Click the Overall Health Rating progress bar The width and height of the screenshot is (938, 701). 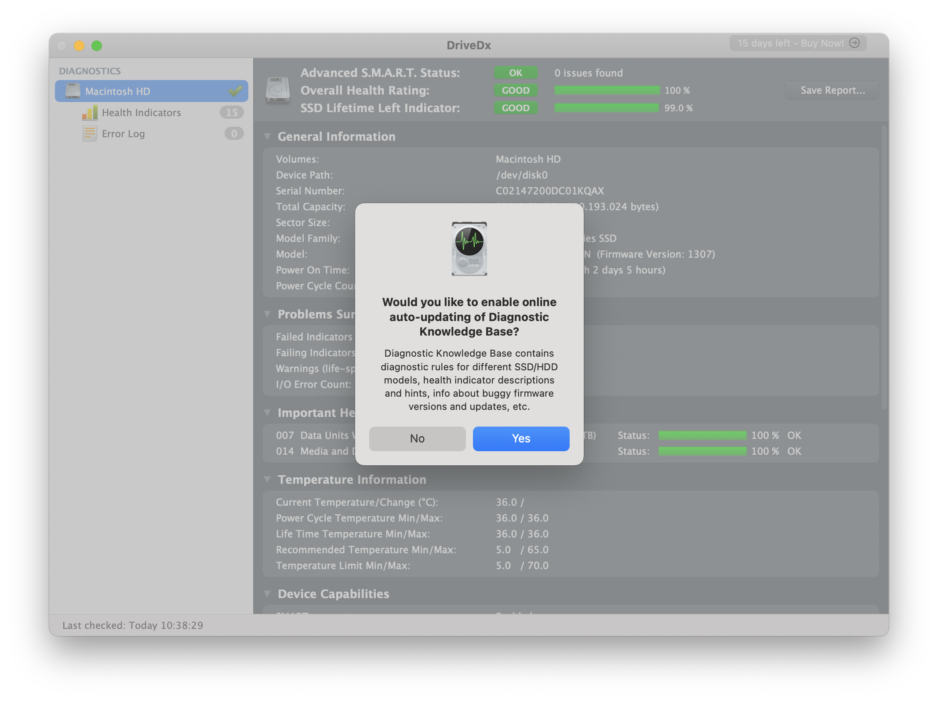pyautogui.click(x=607, y=91)
